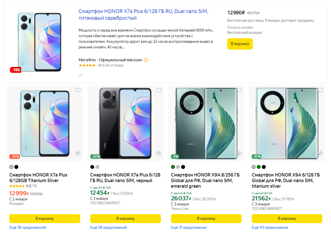Click the verified badge next to МегаФон store
The image size is (331, 234).
click(146, 60)
